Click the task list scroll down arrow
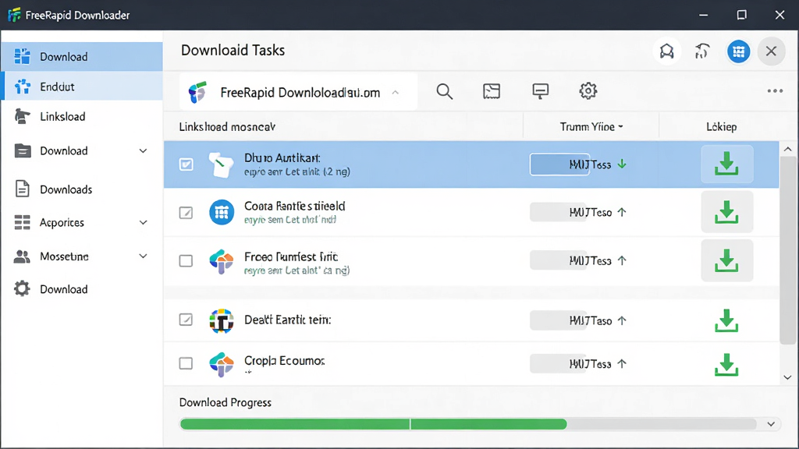 pos(788,377)
